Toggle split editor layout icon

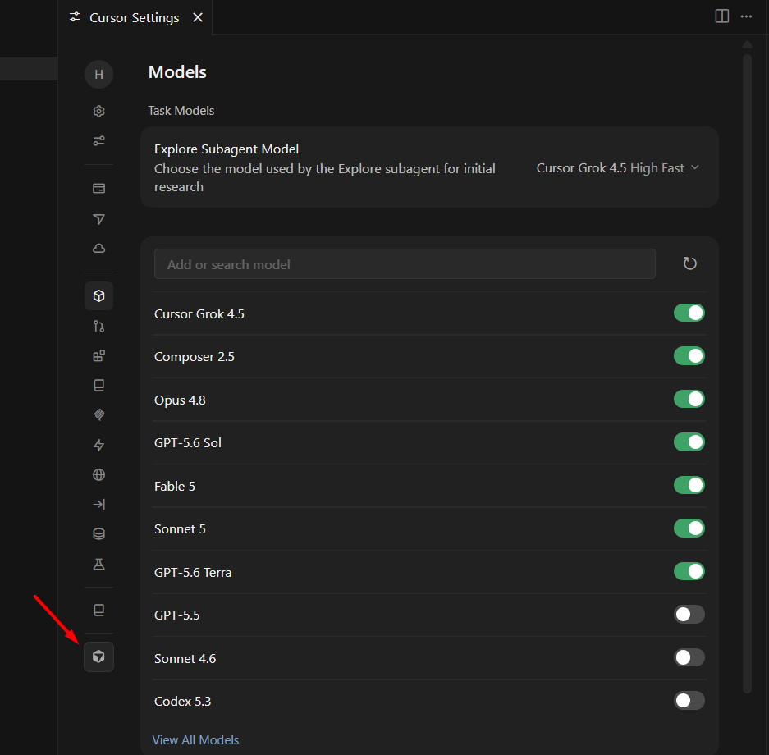click(x=722, y=16)
